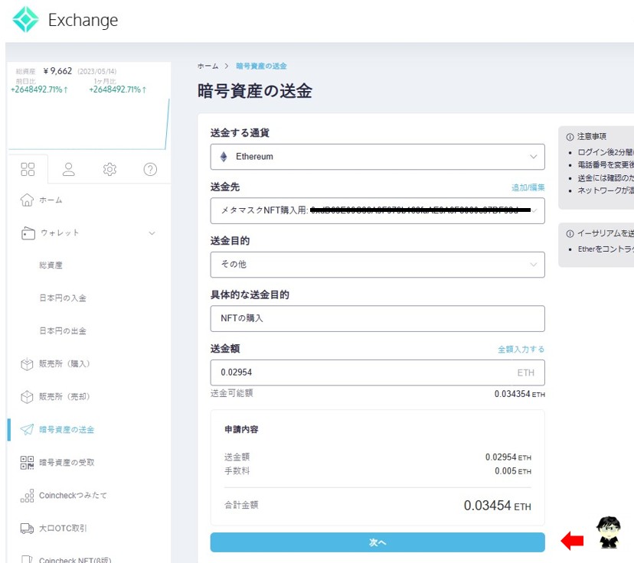This screenshot has height=563, width=634.
Task: Open the settings gear icon tab
Action: tap(109, 169)
